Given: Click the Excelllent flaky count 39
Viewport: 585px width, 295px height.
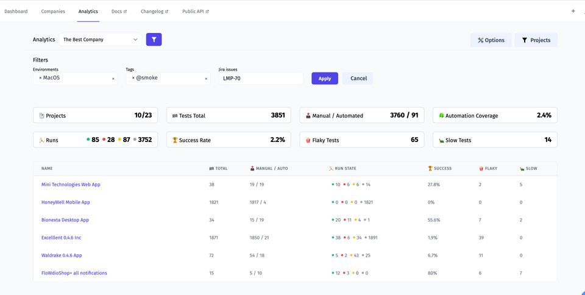Looking at the screenshot, I should [481, 238].
